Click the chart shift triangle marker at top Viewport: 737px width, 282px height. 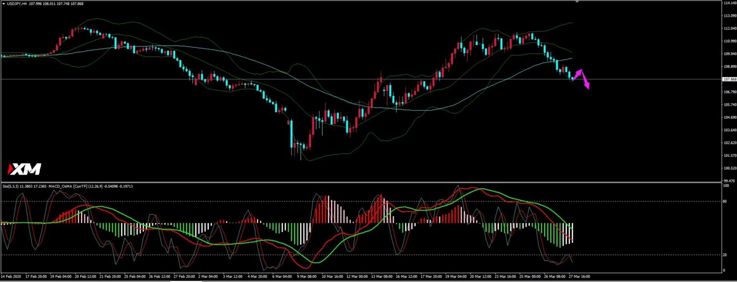click(577, 1)
